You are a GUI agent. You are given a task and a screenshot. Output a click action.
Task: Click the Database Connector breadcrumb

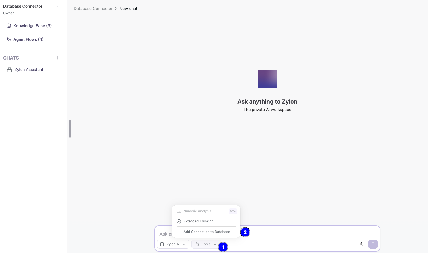(93, 9)
